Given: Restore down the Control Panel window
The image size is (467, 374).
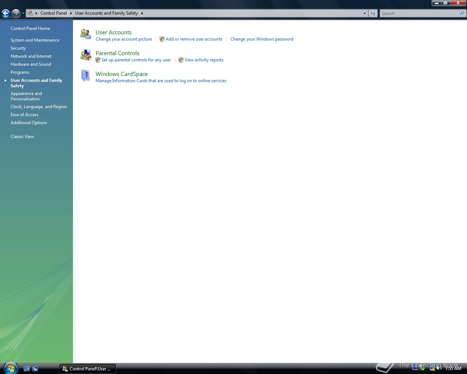Looking at the screenshot, I should 445,3.
